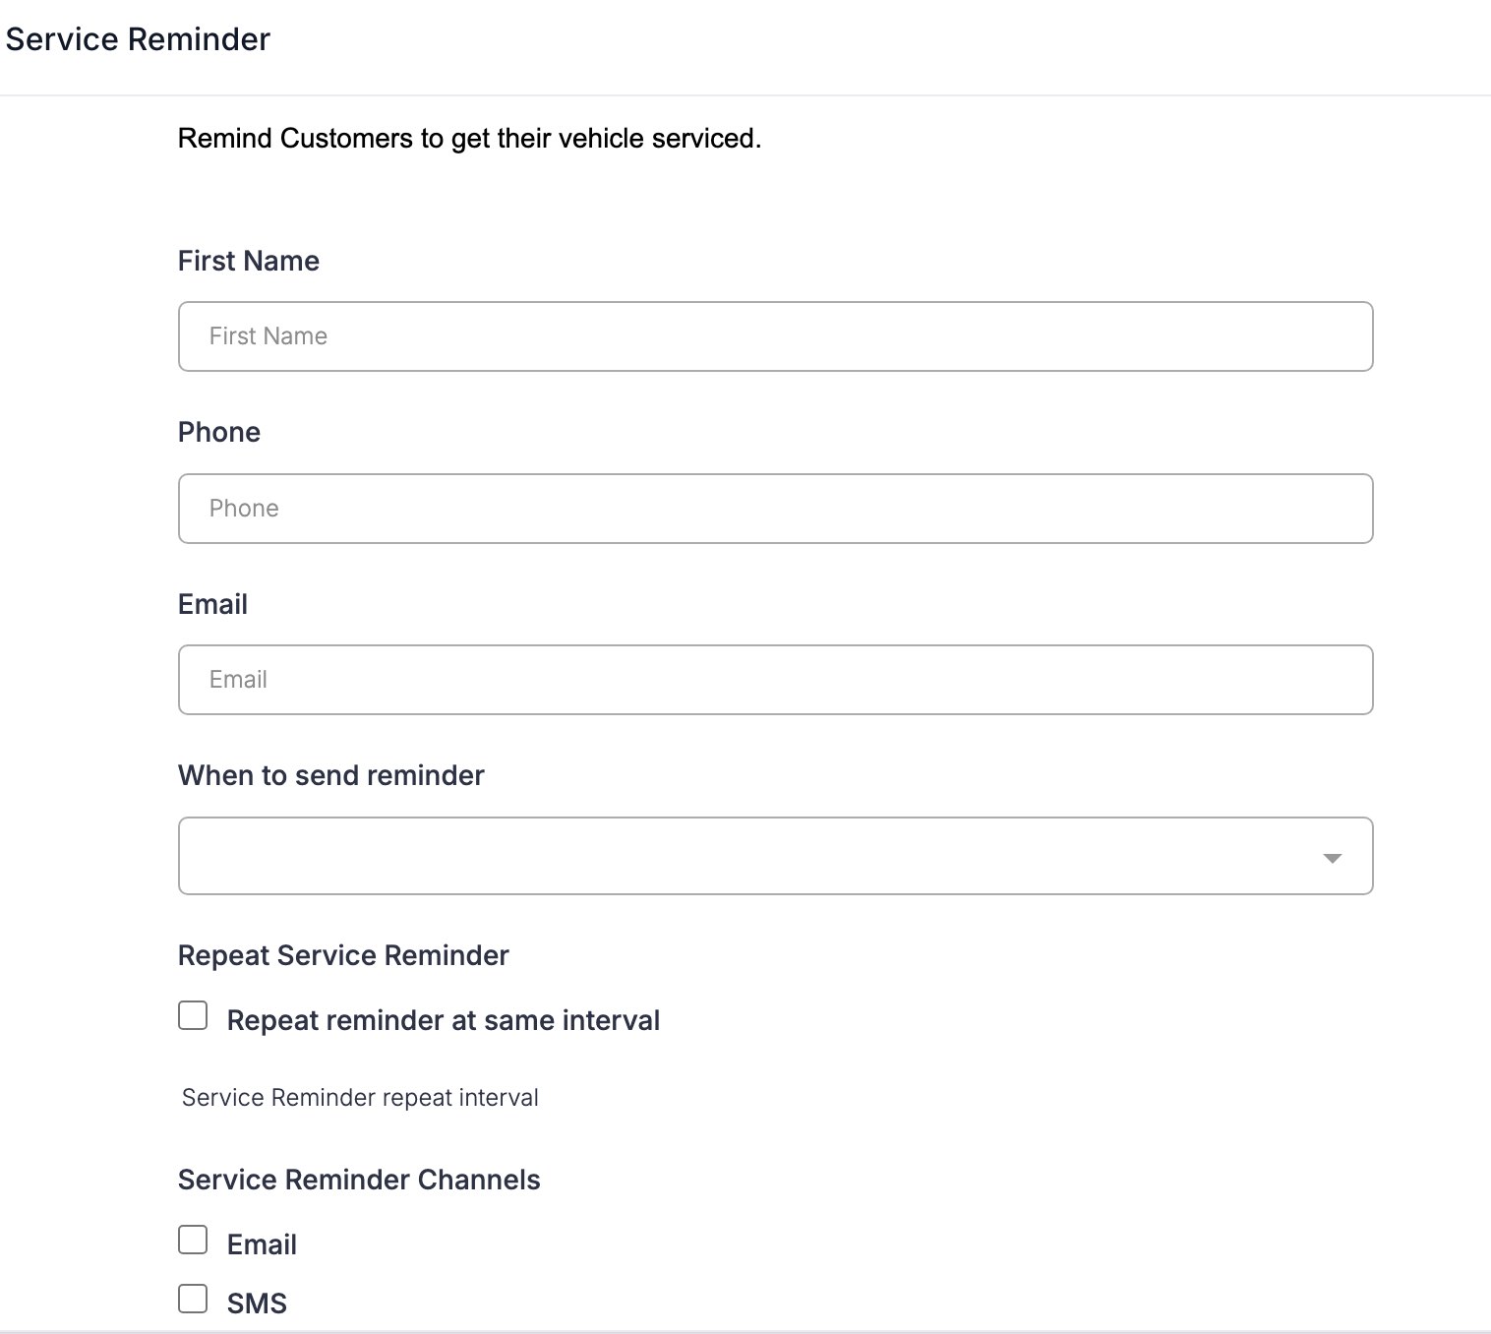Viewport: 1491px width, 1334px height.
Task: Click the 'When to send reminder' label
Action: (x=331, y=775)
